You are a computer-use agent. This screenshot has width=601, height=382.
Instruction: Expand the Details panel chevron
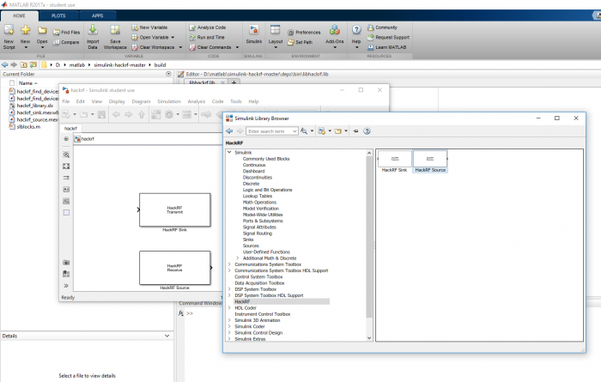tap(167, 336)
